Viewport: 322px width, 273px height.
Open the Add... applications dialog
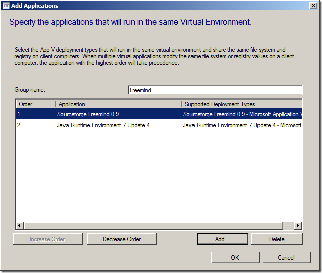[x=222, y=239]
